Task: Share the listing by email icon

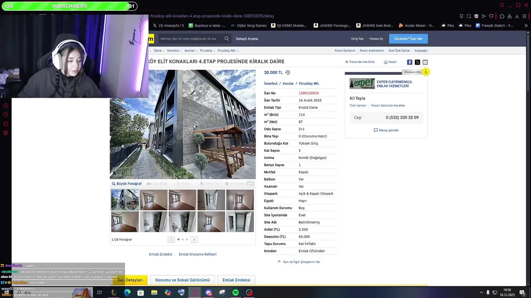Action: (425, 62)
